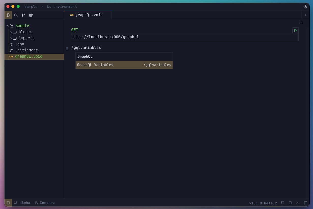The width and height of the screenshot is (313, 209).
Task: Click the feedback chat bubble icon
Action: point(290,203)
